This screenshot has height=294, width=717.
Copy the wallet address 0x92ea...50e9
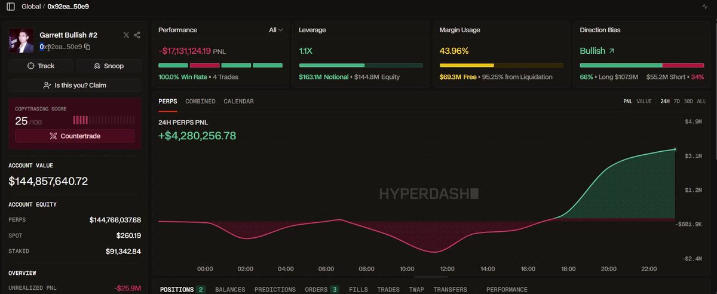coord(87,47)
